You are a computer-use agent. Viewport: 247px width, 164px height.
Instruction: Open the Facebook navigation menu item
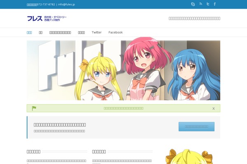[x=115, y=32]
